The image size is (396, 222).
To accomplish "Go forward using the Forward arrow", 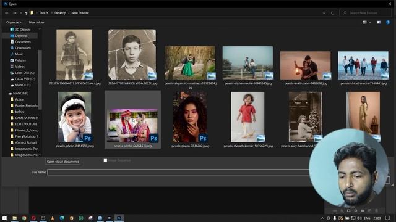I will pos(15,13).
